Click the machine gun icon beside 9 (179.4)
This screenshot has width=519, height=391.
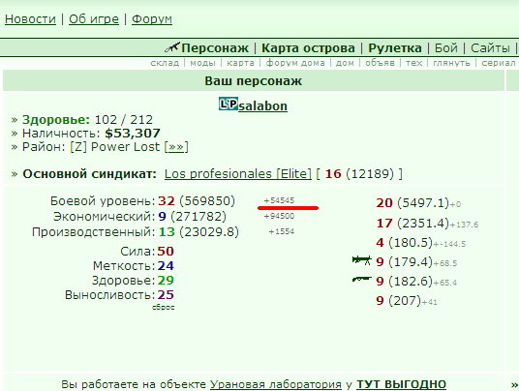361,260
